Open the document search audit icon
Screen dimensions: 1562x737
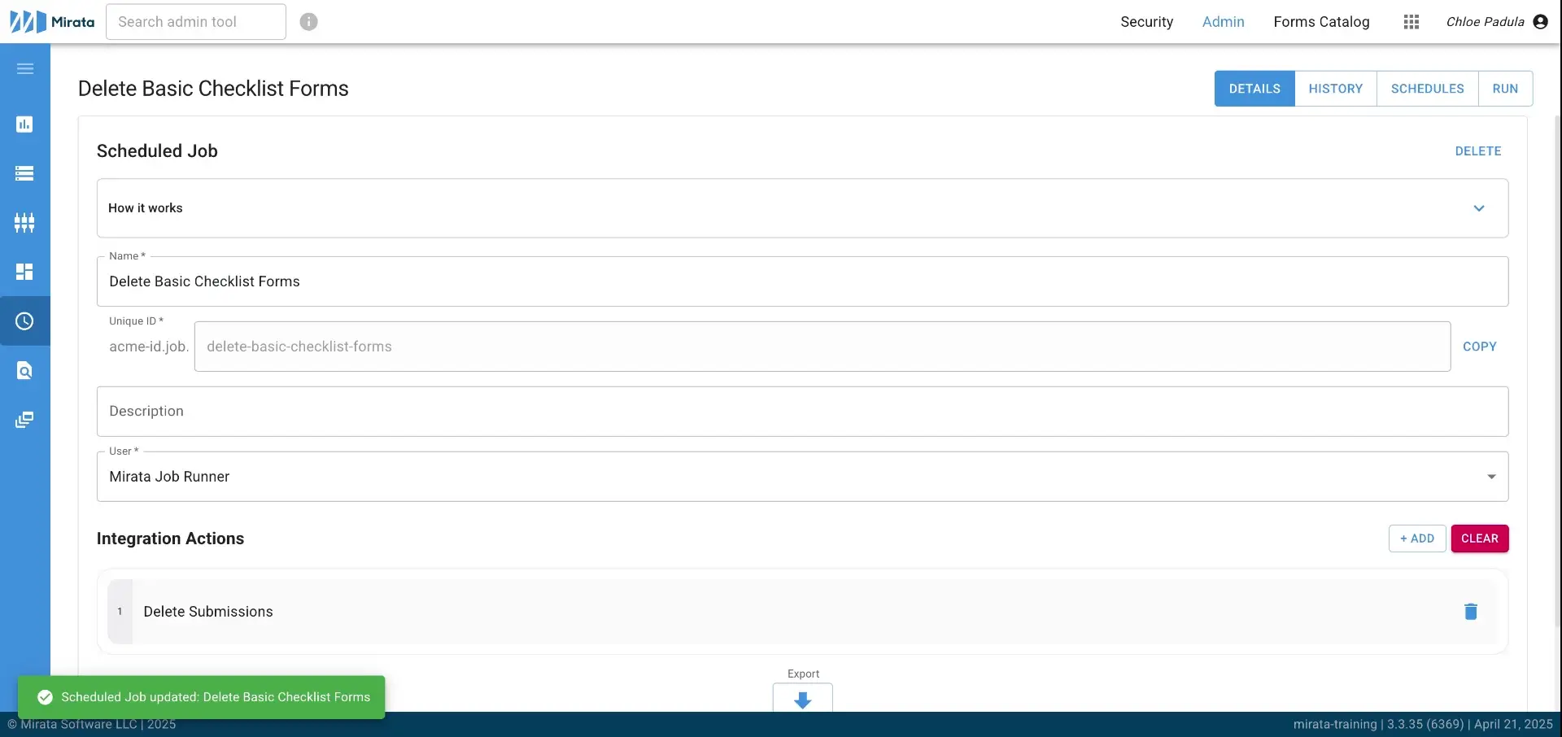tap(25, 370)
